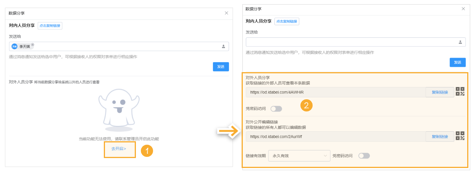This screenshot has width=476, height=184.
Task: Click the empty 发送给 field in right dialog
Action: 356,42
